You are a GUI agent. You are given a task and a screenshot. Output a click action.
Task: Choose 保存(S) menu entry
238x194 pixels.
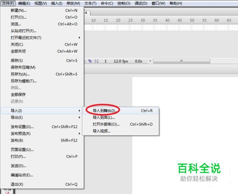pos(42,60)
